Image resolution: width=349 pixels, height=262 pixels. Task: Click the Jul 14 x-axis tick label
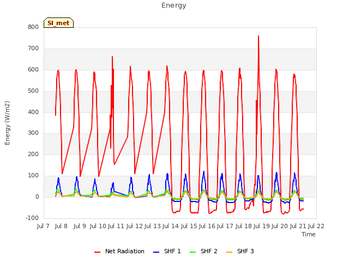click(171, 227)
